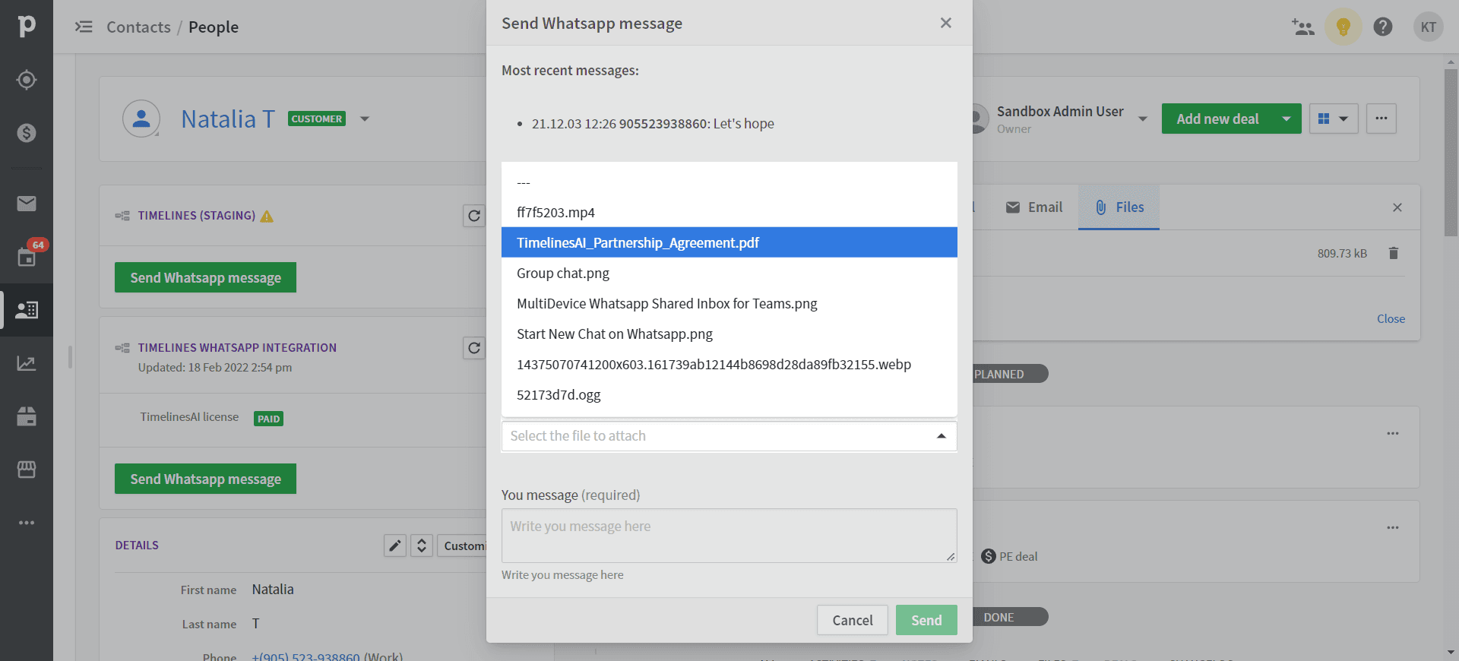The image size is (1459, 661).
Task: Select the '---' empty option
Action: coord(729,182)
